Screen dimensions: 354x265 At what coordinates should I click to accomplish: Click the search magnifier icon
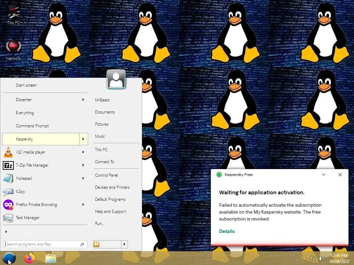[82, 244]
